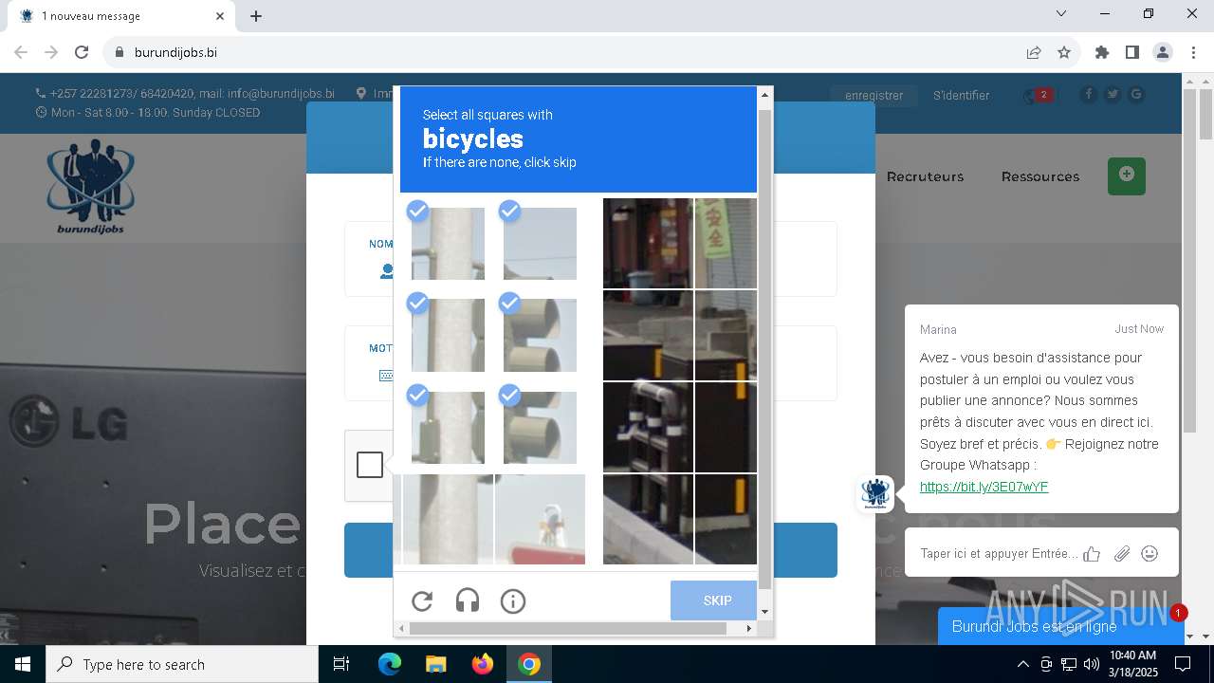
Task: Click keyboard icon in MOT field
Action: coord(386,376)
